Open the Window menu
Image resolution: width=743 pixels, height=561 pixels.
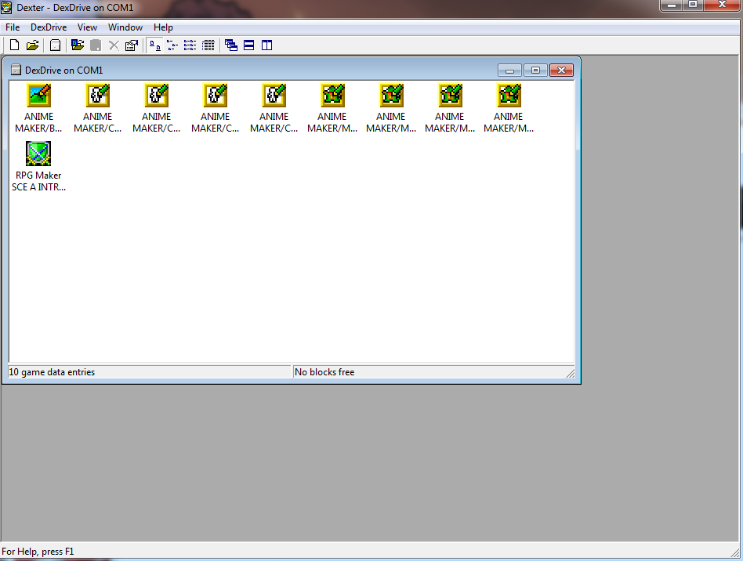[x=125, y=27]
